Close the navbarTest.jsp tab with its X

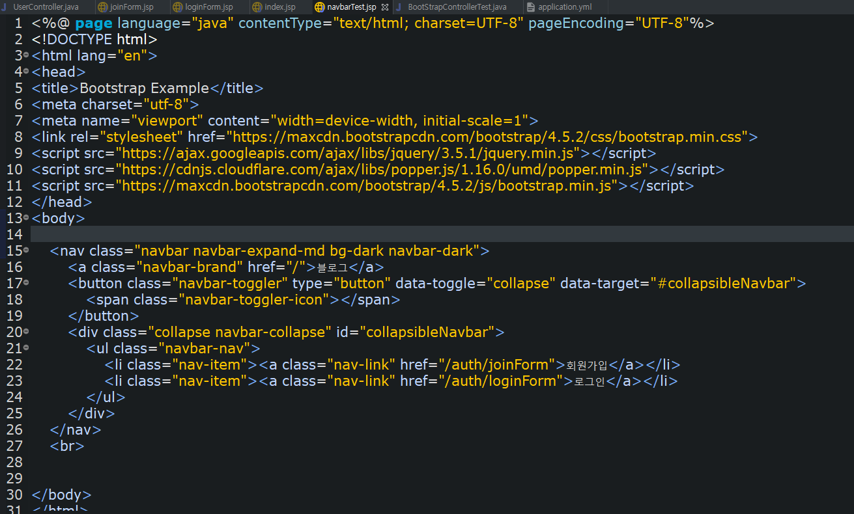coord(384,7)
